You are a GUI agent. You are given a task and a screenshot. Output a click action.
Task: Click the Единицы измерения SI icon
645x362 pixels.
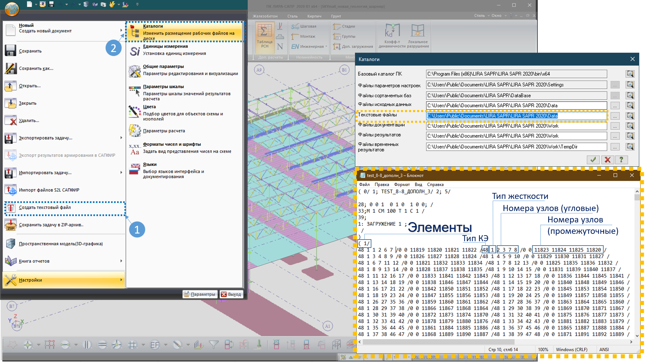(x=135, y=51)
